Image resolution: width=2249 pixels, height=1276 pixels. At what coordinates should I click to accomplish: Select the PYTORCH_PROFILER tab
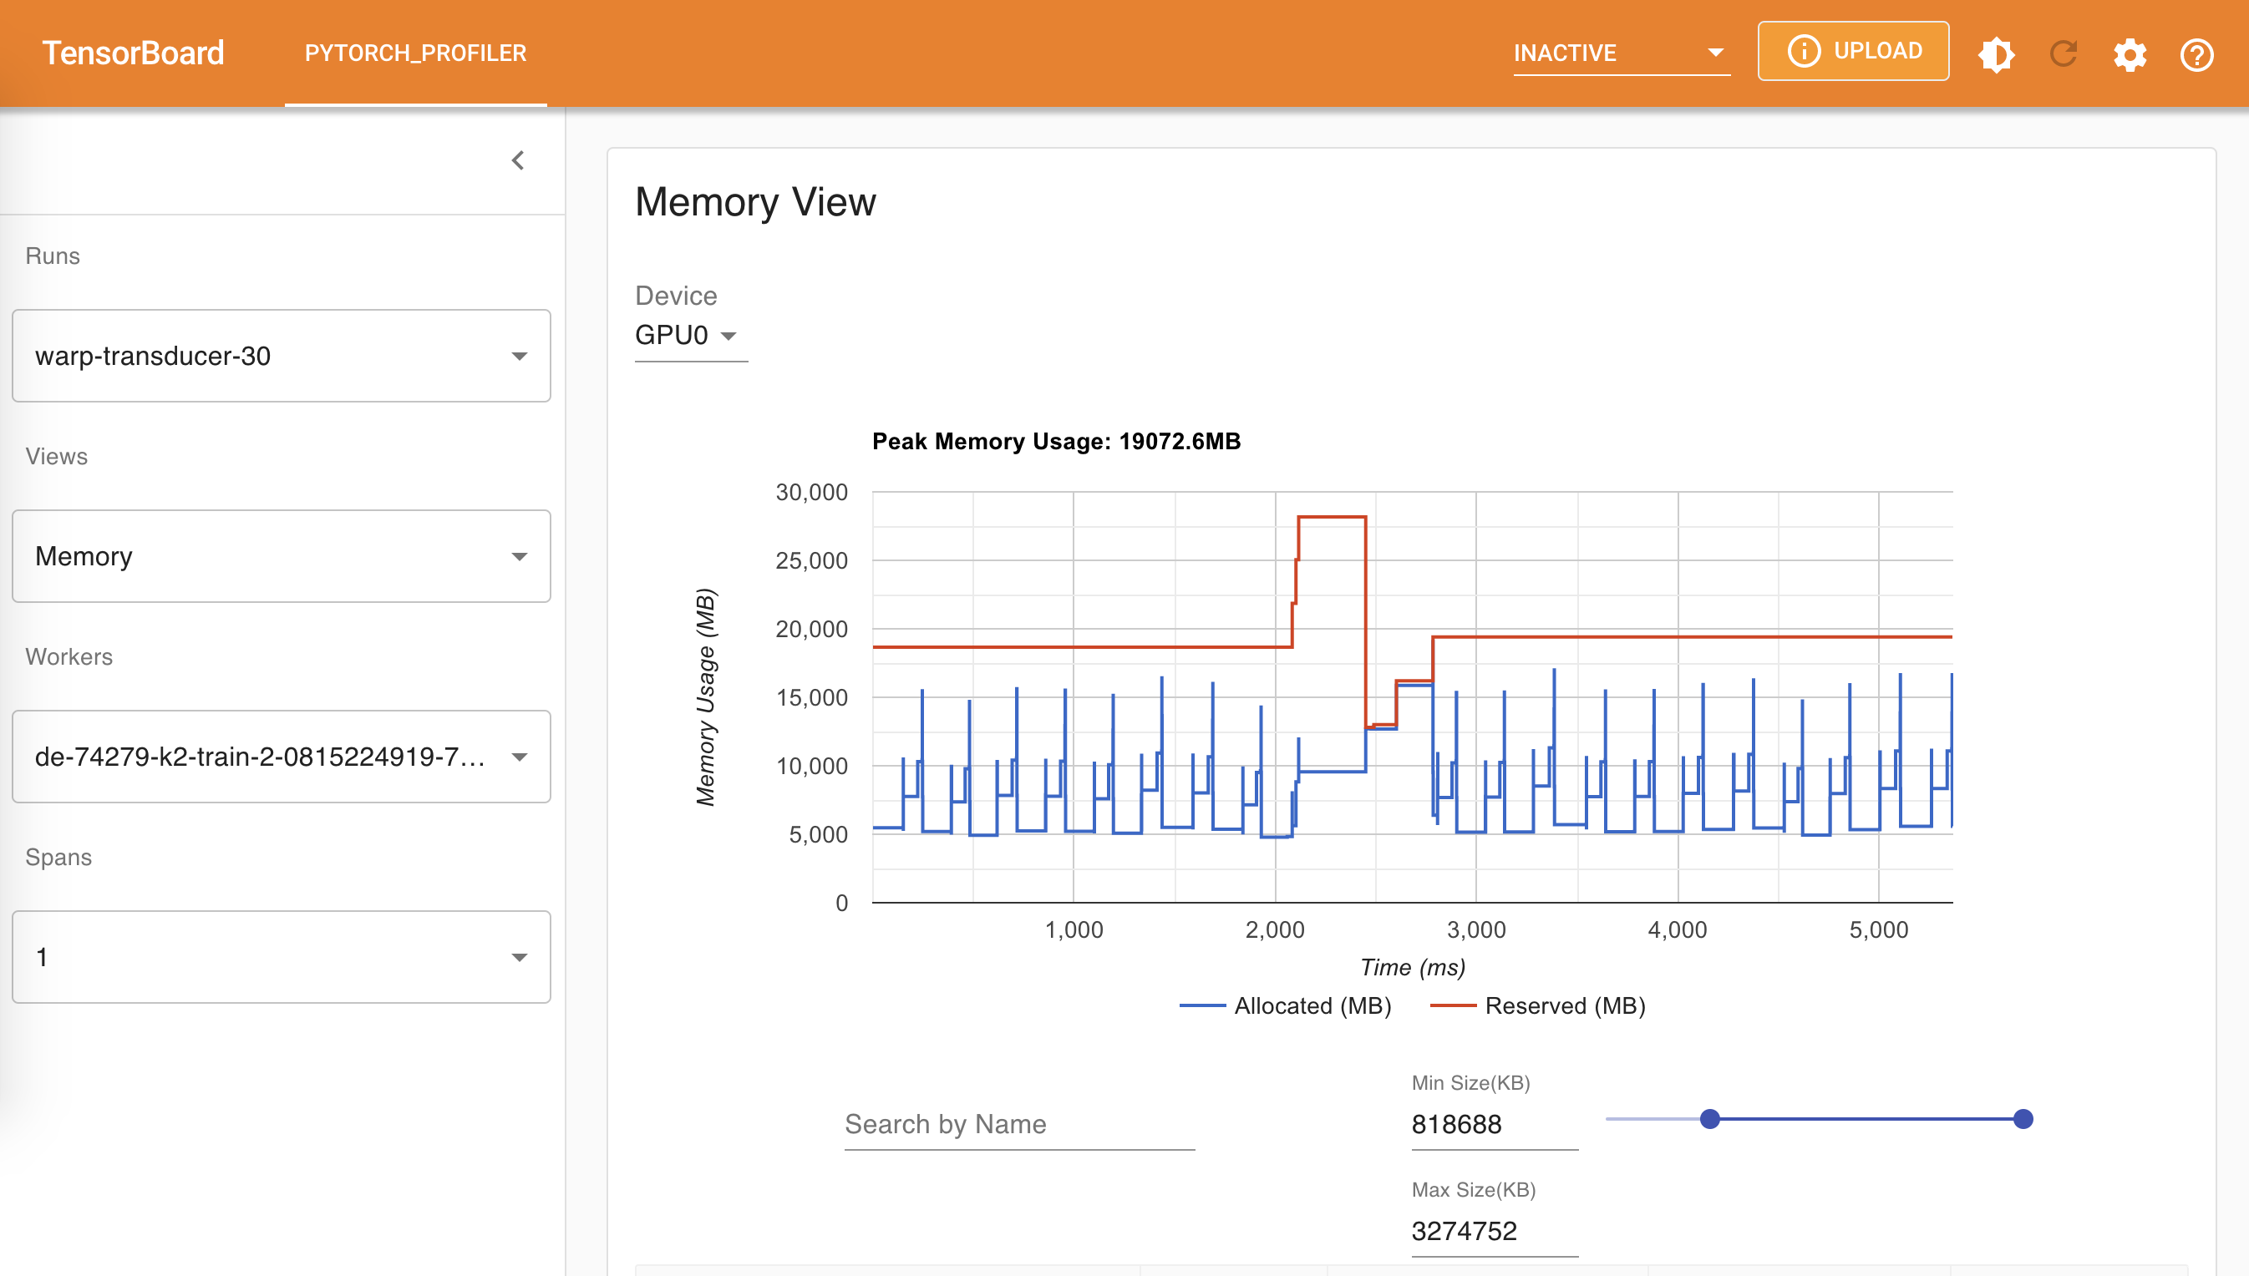pyautogui.click(x=415, y=53)
